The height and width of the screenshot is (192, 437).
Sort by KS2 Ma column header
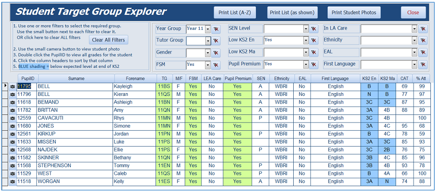click(387, 79)
